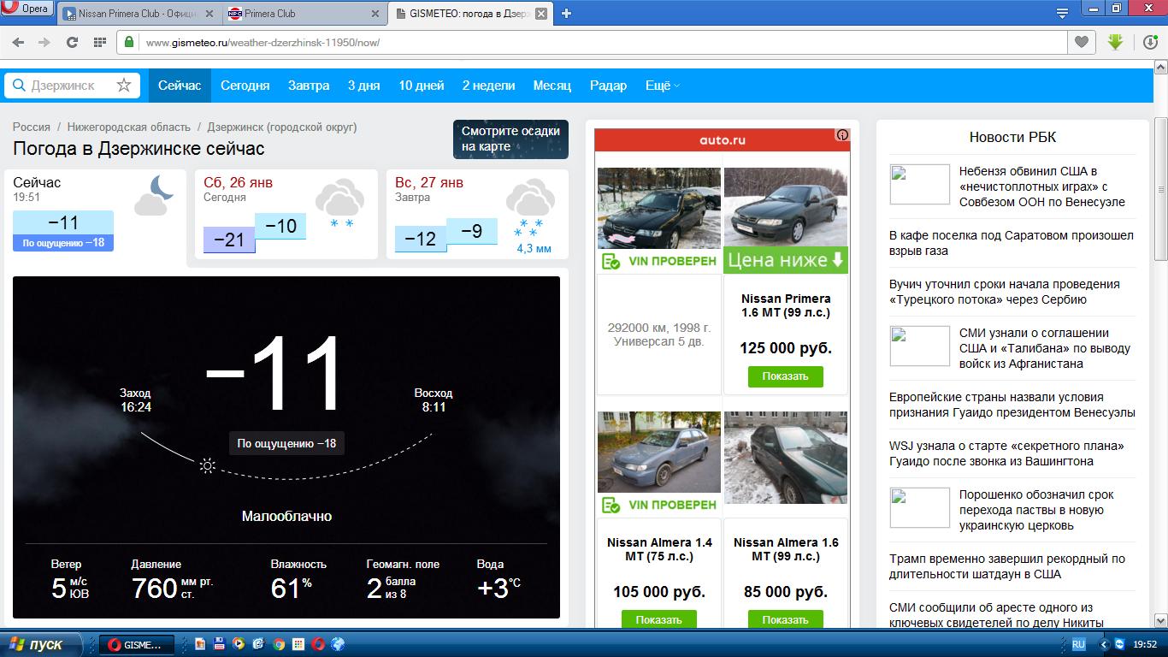
Task: Open Смотрите осадки на карте button
Action: click(510, 139)
